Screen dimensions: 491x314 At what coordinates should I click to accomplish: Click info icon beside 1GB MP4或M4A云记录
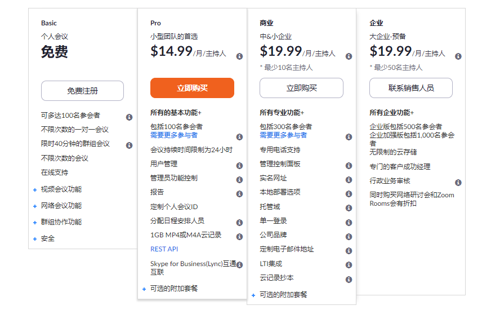[239, 237]
